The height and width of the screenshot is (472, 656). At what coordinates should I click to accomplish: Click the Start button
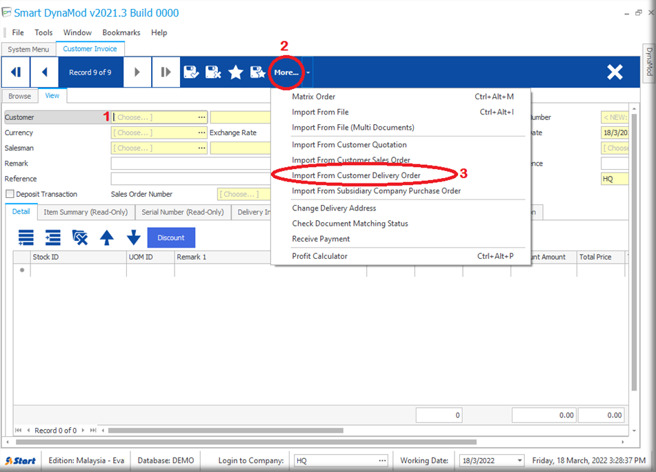click(21, 461)
